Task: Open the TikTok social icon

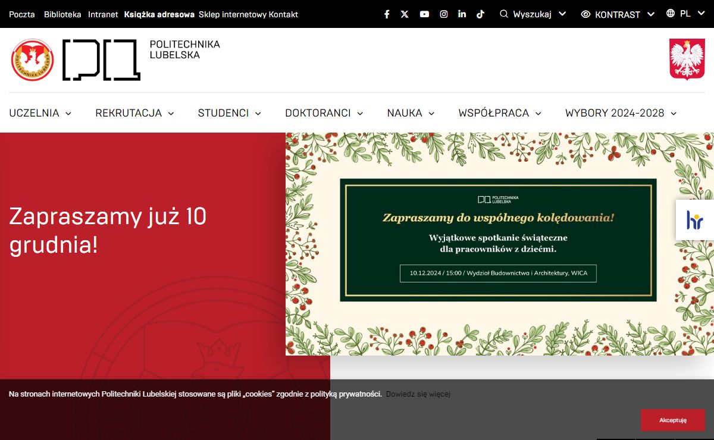Action: 480,14
